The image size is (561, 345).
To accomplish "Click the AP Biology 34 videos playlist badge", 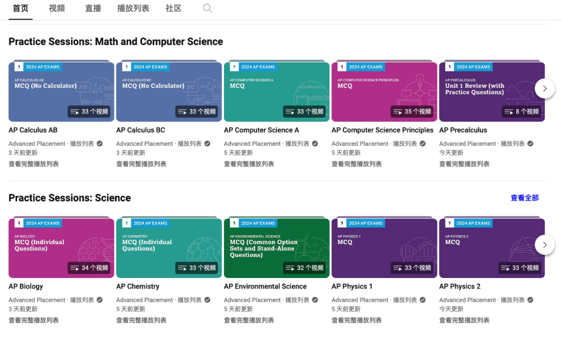I will tap(89, 268).
